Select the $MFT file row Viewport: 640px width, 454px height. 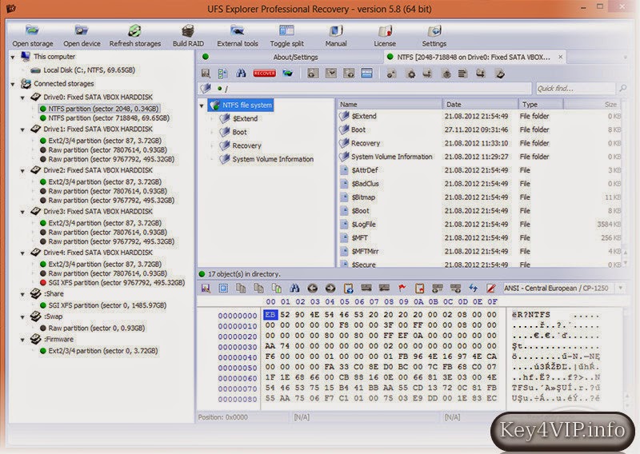[479, 238]
